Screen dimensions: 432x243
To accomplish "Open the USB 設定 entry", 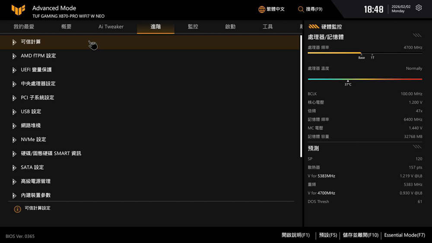I will 31,112.
